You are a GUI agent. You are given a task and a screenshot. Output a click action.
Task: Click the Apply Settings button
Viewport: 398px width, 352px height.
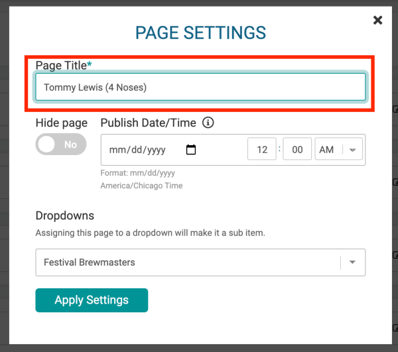pos(92,300)
